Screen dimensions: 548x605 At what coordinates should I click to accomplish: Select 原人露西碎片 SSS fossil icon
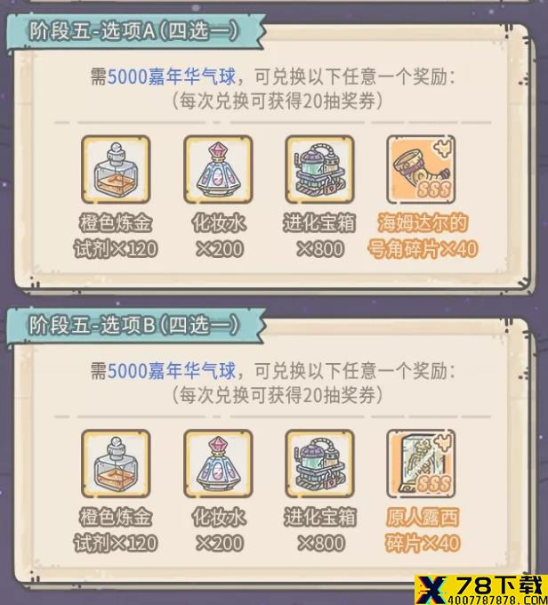422,464
